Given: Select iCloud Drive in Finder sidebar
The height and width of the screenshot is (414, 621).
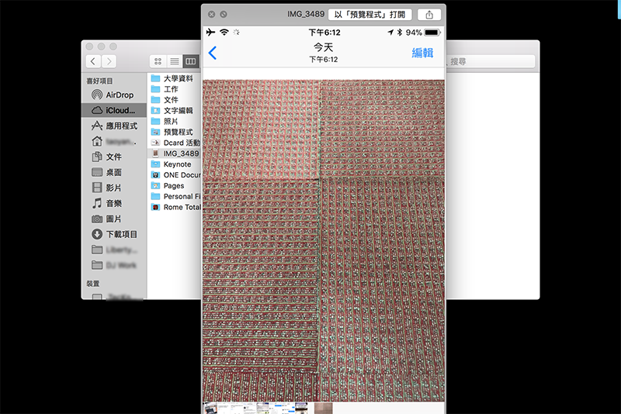Looking at the screenshot, I should 114,110.
